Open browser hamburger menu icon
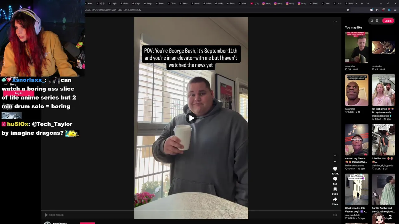 395,10
